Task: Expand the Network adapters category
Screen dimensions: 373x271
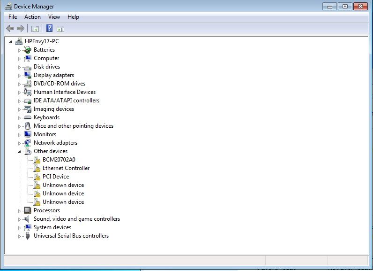Action: pos(20,143)
